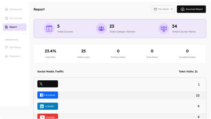Click the Total Course Views eye icon
The image size is (211, 119).
(164, 29)
